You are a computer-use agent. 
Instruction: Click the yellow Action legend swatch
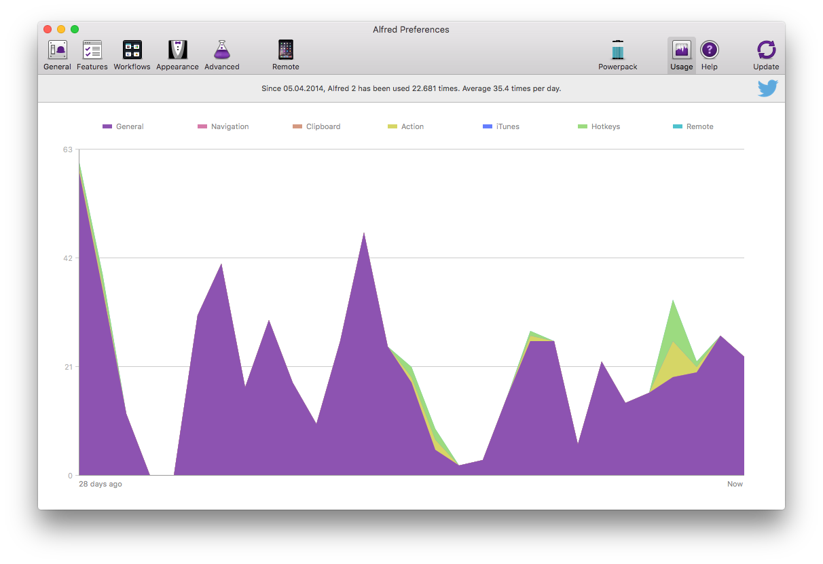coord(392,127)
